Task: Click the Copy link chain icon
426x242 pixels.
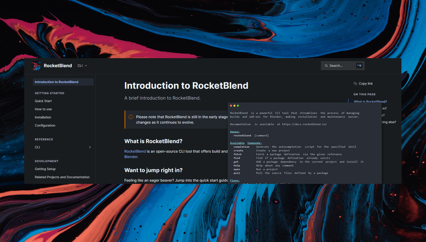Action: pyautogui.click(x=355, y=84)
